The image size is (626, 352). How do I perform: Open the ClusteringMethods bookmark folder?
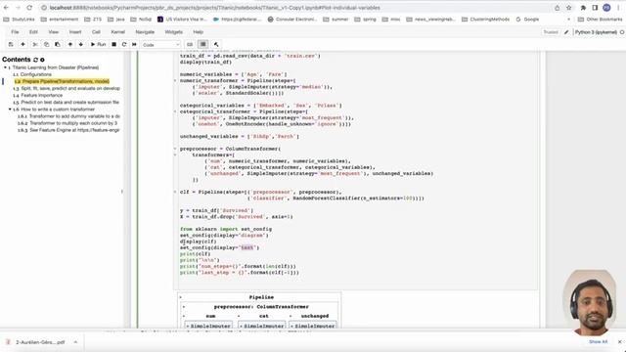485,20
